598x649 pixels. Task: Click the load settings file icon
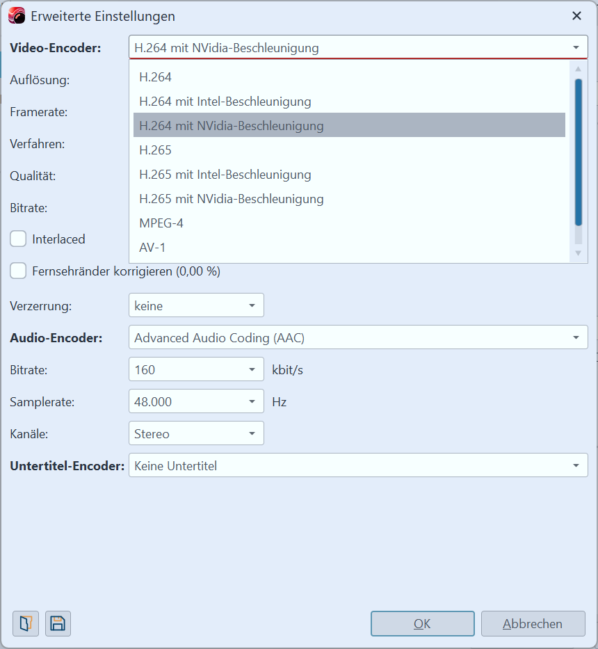pyautogui.click(x=26, y=623)
